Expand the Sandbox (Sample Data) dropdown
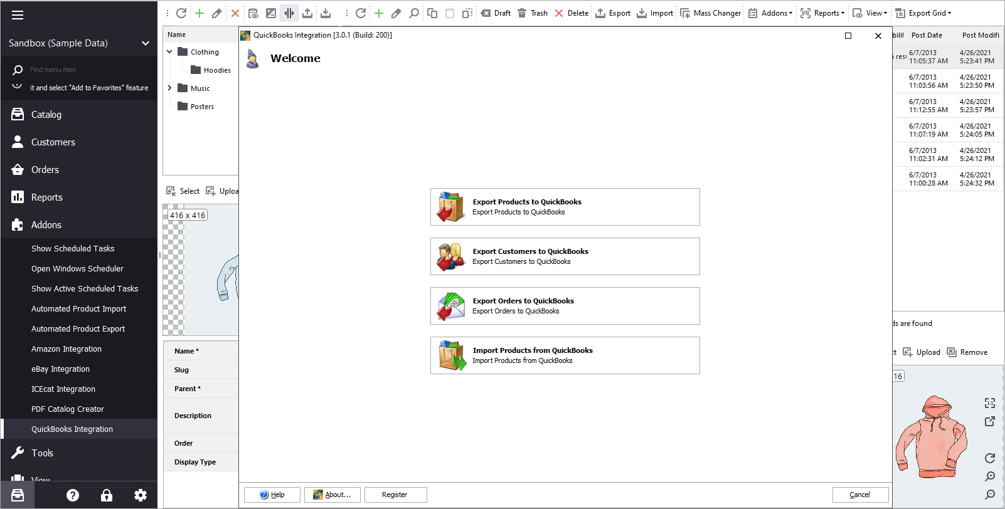 point(146,43)
